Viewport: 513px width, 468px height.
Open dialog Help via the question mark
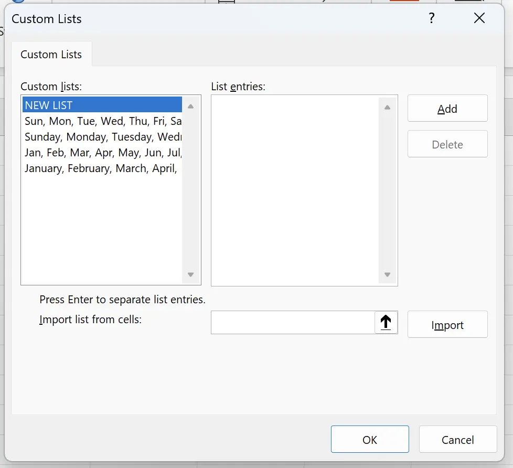tap(431, 18)
